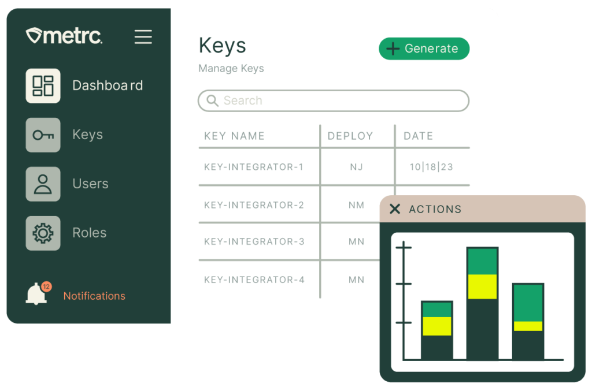Navigate to Users menu label
Image resolution: width=592 pixels, height=391 pixels.
[x=90, y=184]
